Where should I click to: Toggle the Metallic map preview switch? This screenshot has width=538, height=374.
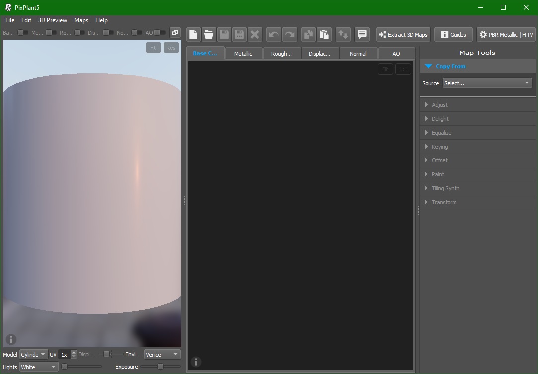(51, 33)
